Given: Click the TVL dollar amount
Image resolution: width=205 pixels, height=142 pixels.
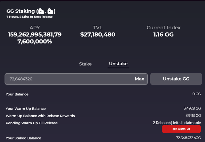Looking at the screenshot, I should click(98, 35).
